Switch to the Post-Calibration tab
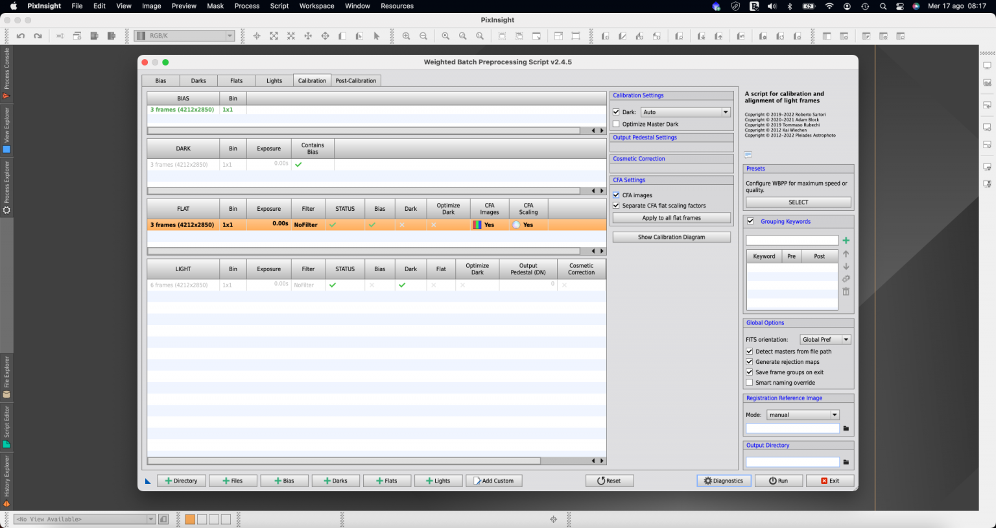Screen dimensions: 996x528 pos(355,80)
